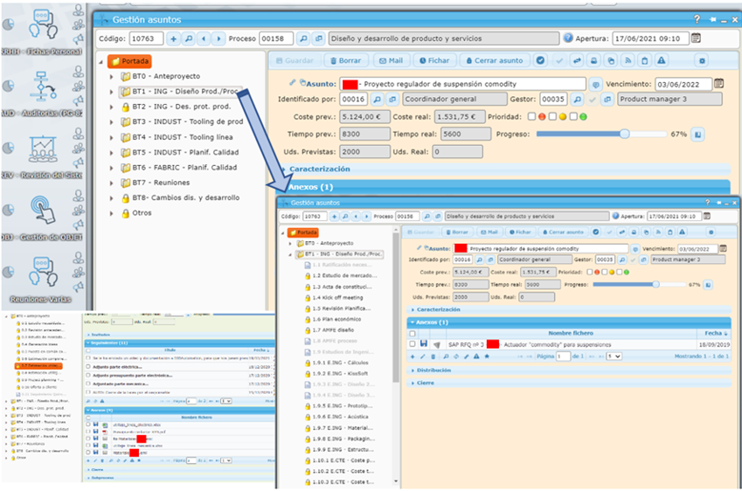Viewport: 742px width, 491px height.
Task: Check the SAP RFQ annex row checkbox
Action: point(413,344)
